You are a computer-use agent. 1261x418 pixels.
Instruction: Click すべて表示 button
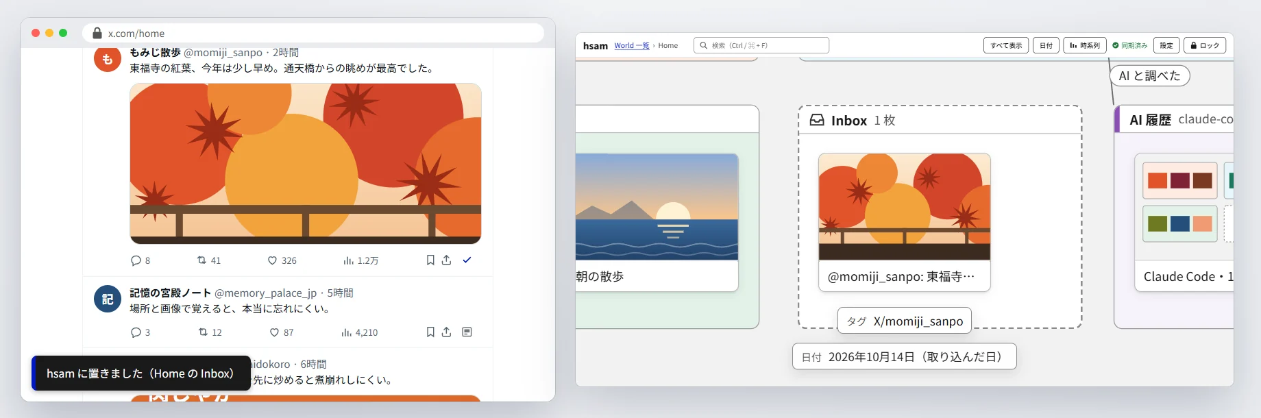[x=1006, y=45]
